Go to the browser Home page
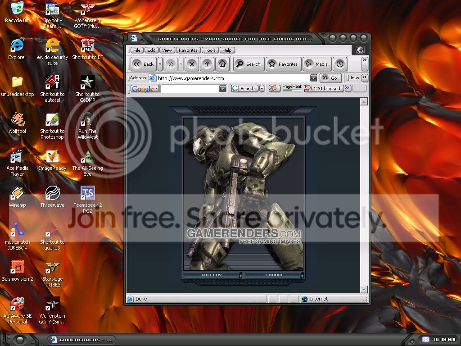The image size is (461, 346). pos(222,64)
